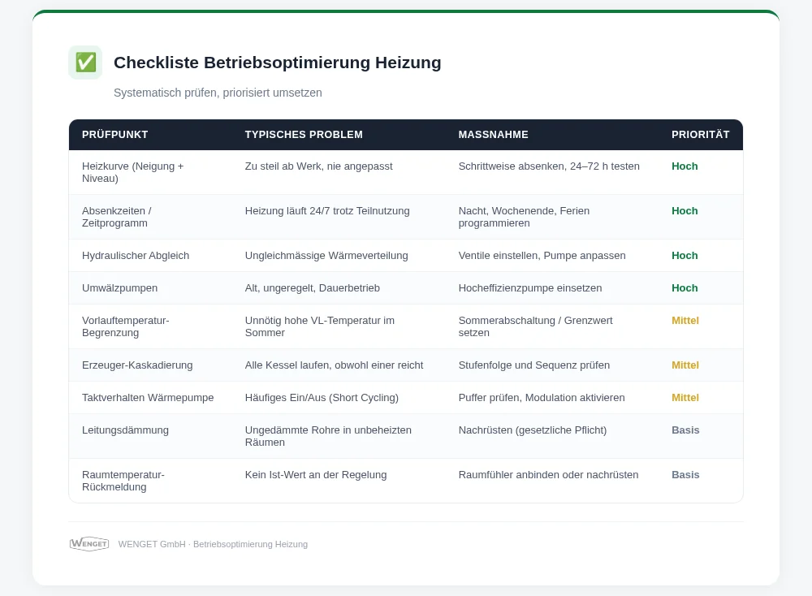Click the green checkmark icon beside the title
812x596 pixels.
[85, 63]
